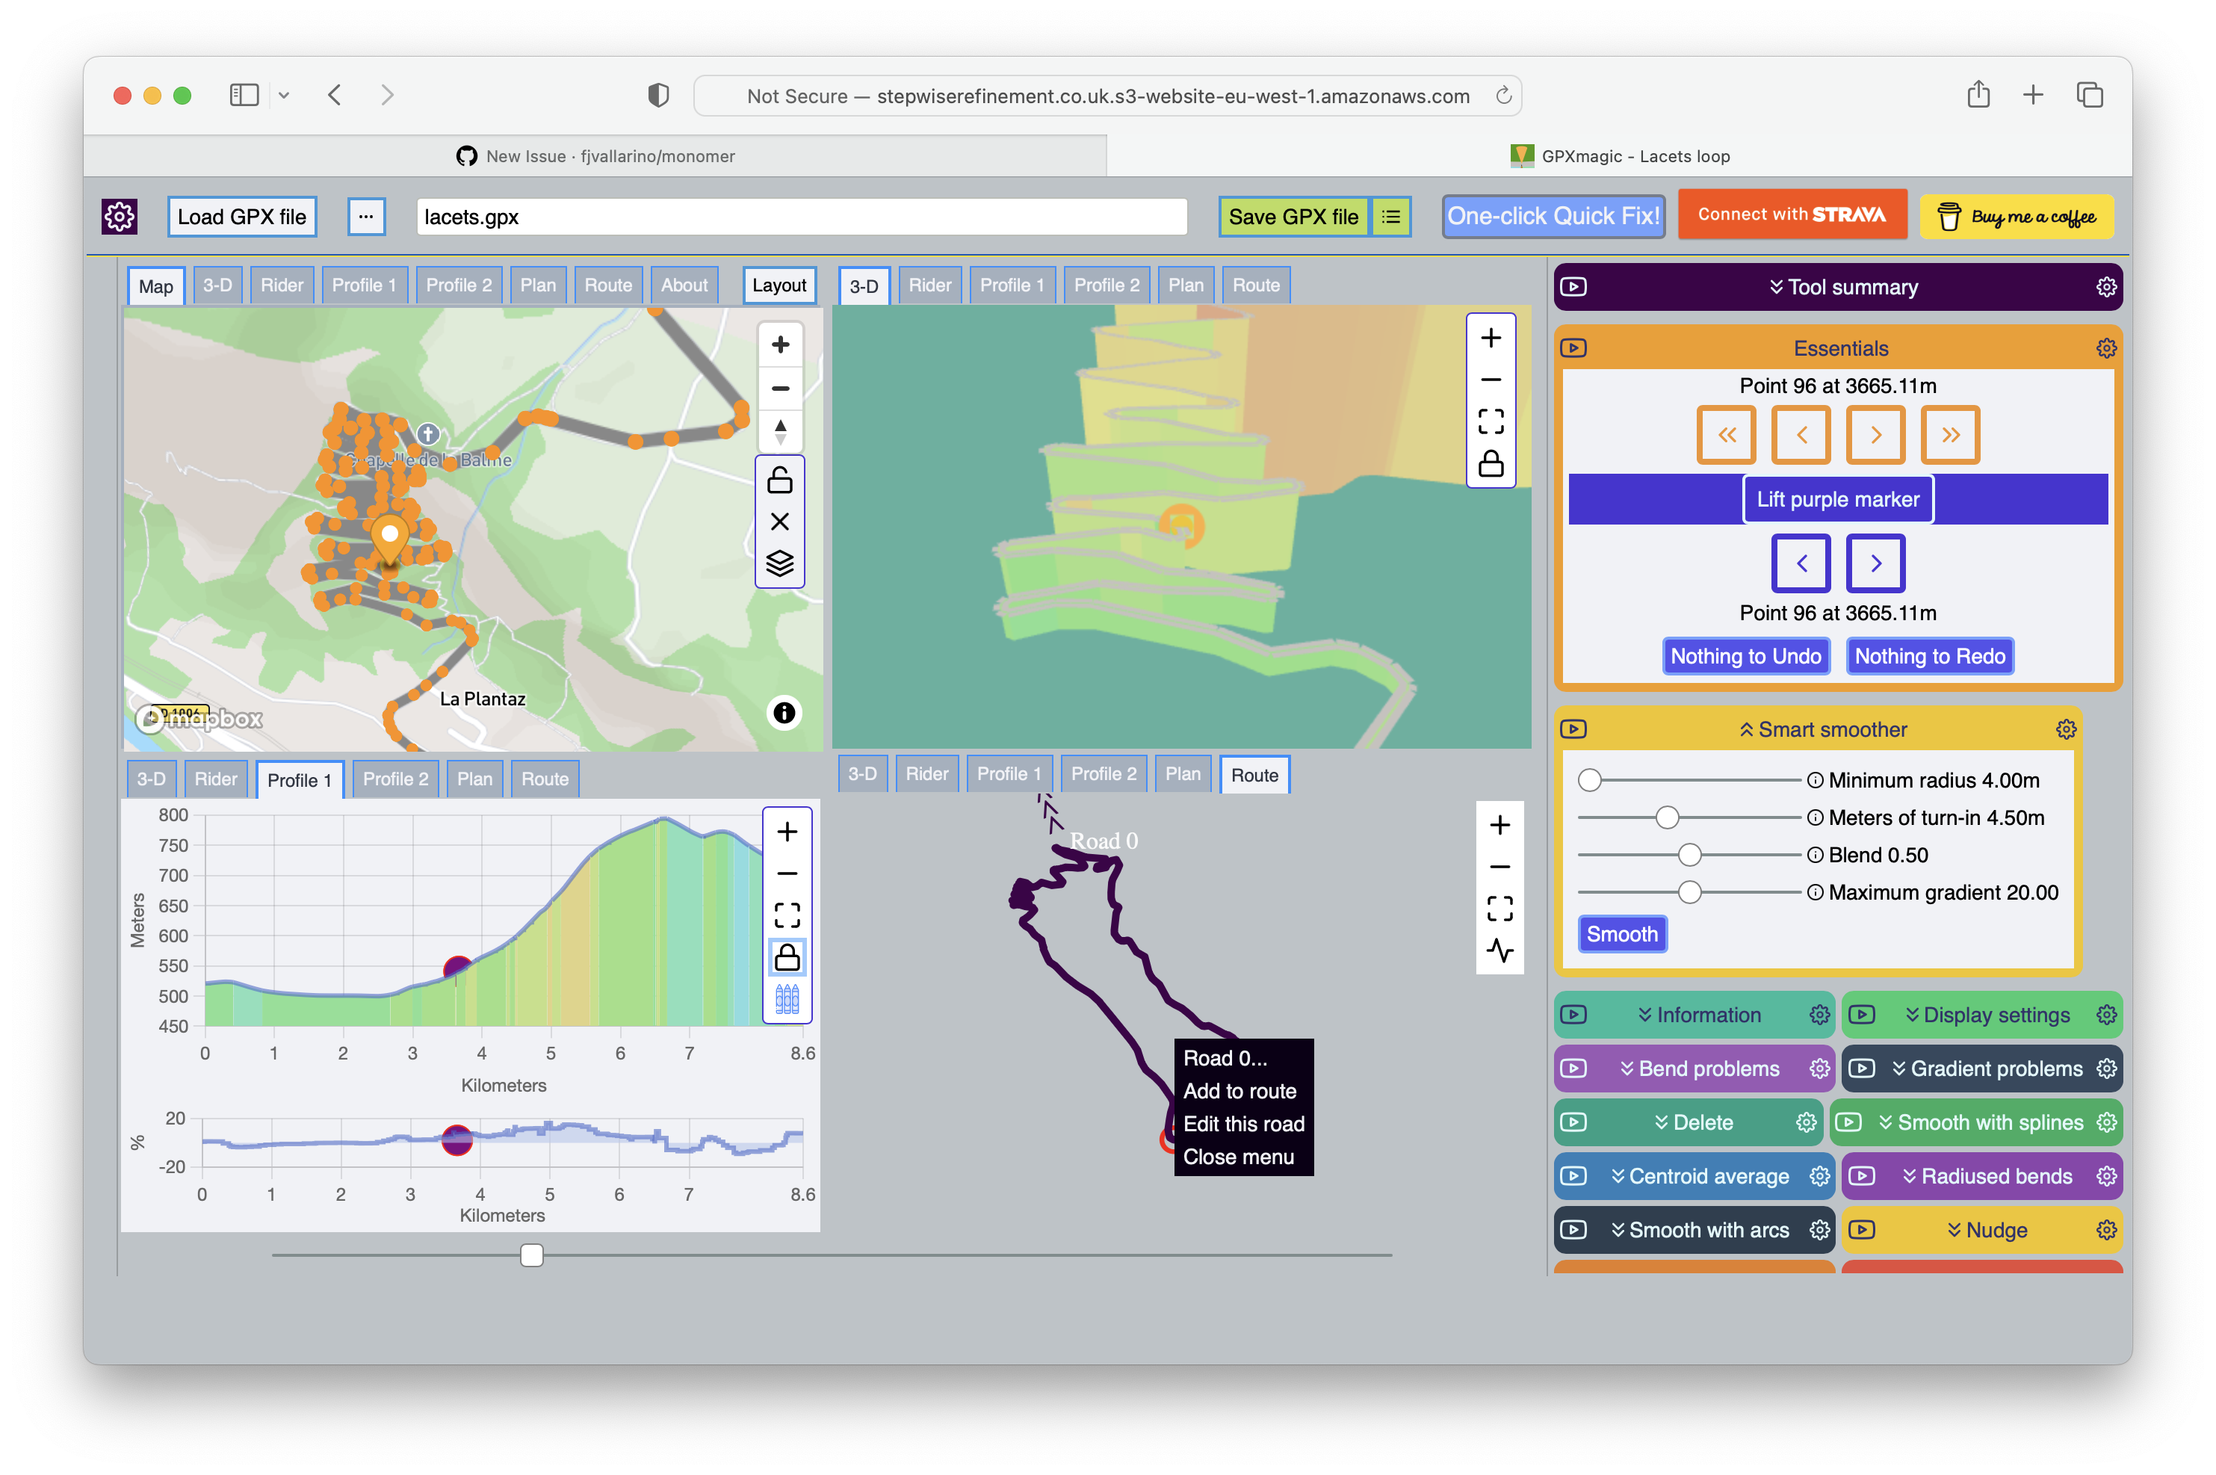Click the fullscreen icon on the Route view
This screenshot has width=2216, height=1475.
coord(1500,906)
